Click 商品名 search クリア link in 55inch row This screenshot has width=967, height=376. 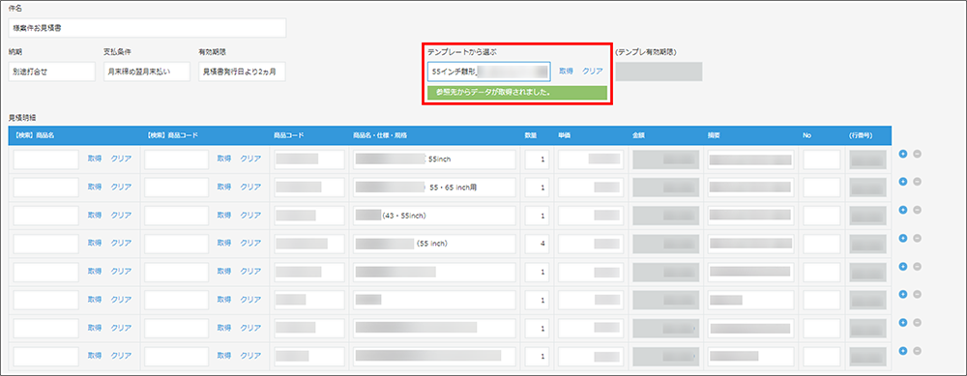[121, 159]
